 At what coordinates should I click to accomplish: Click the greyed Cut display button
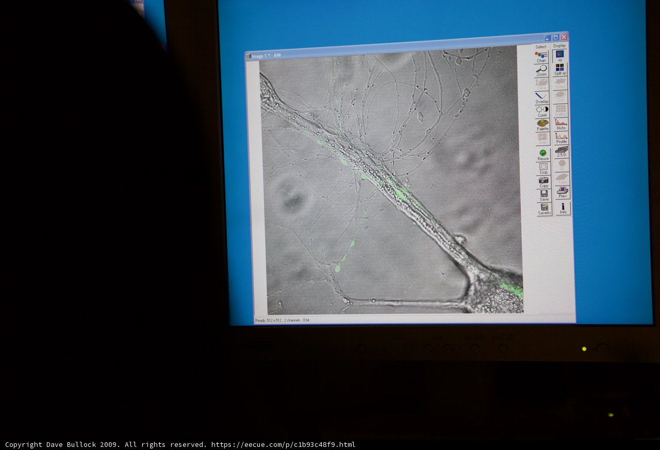560,96
